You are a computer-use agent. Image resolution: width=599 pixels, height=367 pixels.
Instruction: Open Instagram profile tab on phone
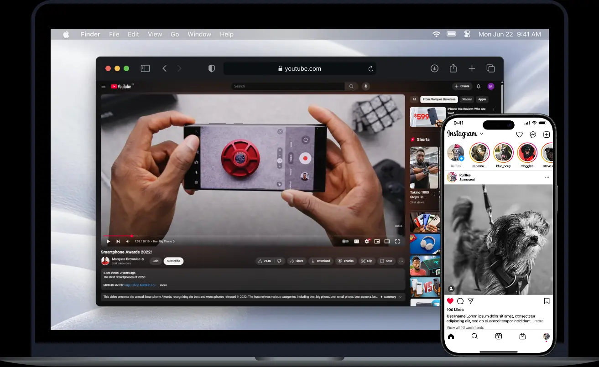(546, 336)
